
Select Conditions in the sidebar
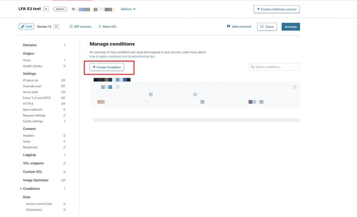pos(31,189)
